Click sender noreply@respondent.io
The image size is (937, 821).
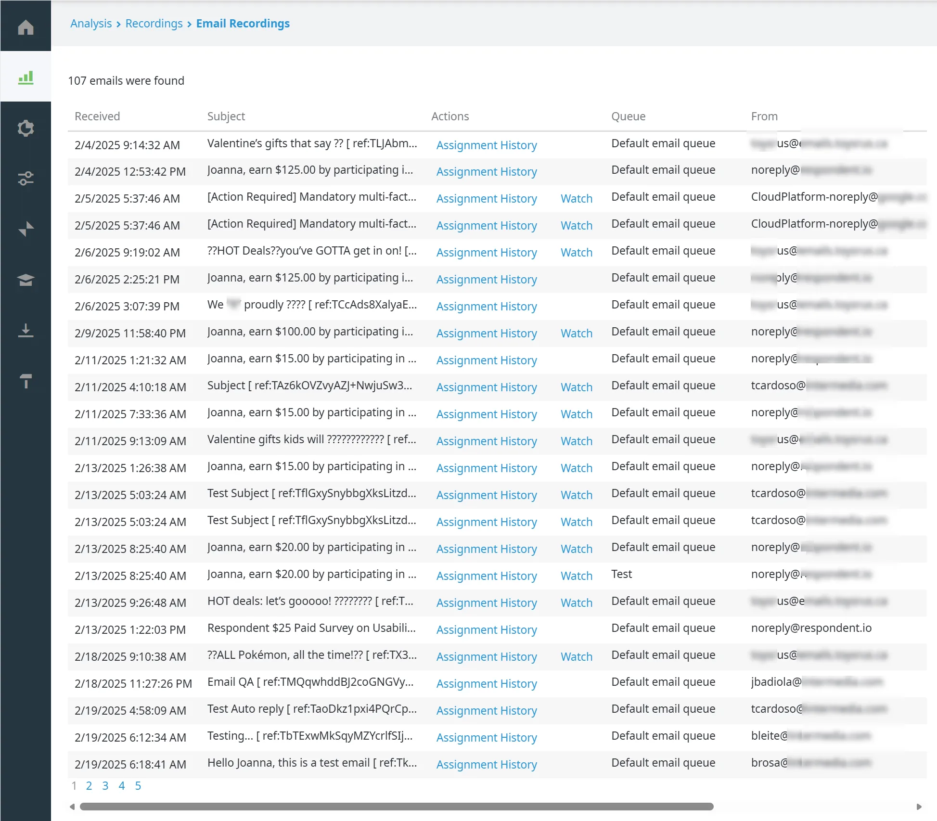tap(811, 628)
